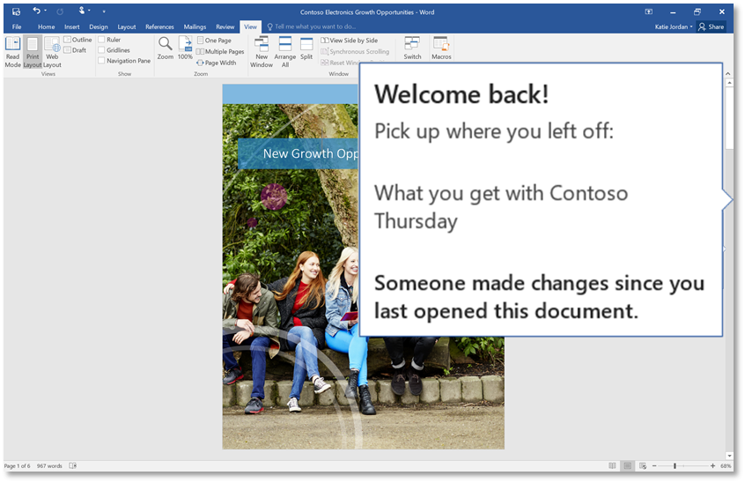Click the Welcome back! heading
The width and height of the screenshot is (745, 483).
[x=461, y=94]
